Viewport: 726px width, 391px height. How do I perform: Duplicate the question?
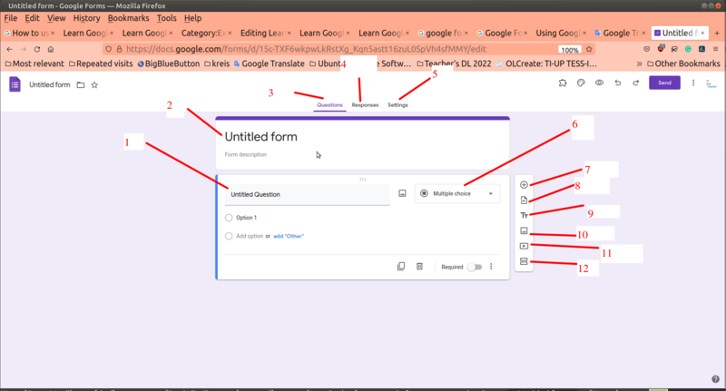[401, 267]
